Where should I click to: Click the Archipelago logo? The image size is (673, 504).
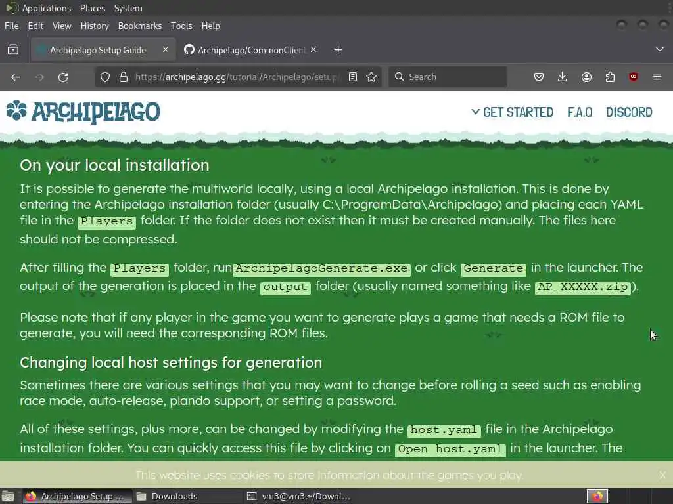pyautogui.click(x=83, y=112)
